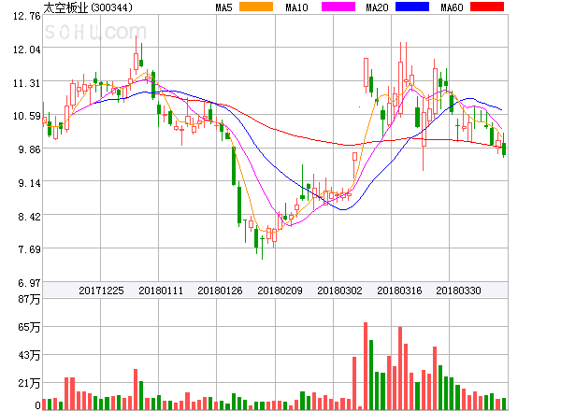The height and width of the screenshot is (411, 561).
Task: Click the 11.31 price axis label
Action: (27, 83)
